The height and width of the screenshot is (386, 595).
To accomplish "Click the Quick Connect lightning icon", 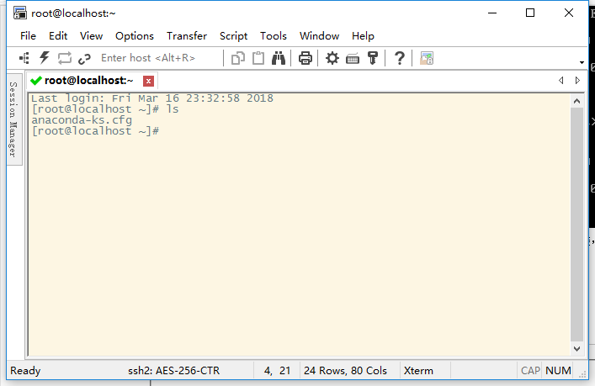I will click(45, 58).
